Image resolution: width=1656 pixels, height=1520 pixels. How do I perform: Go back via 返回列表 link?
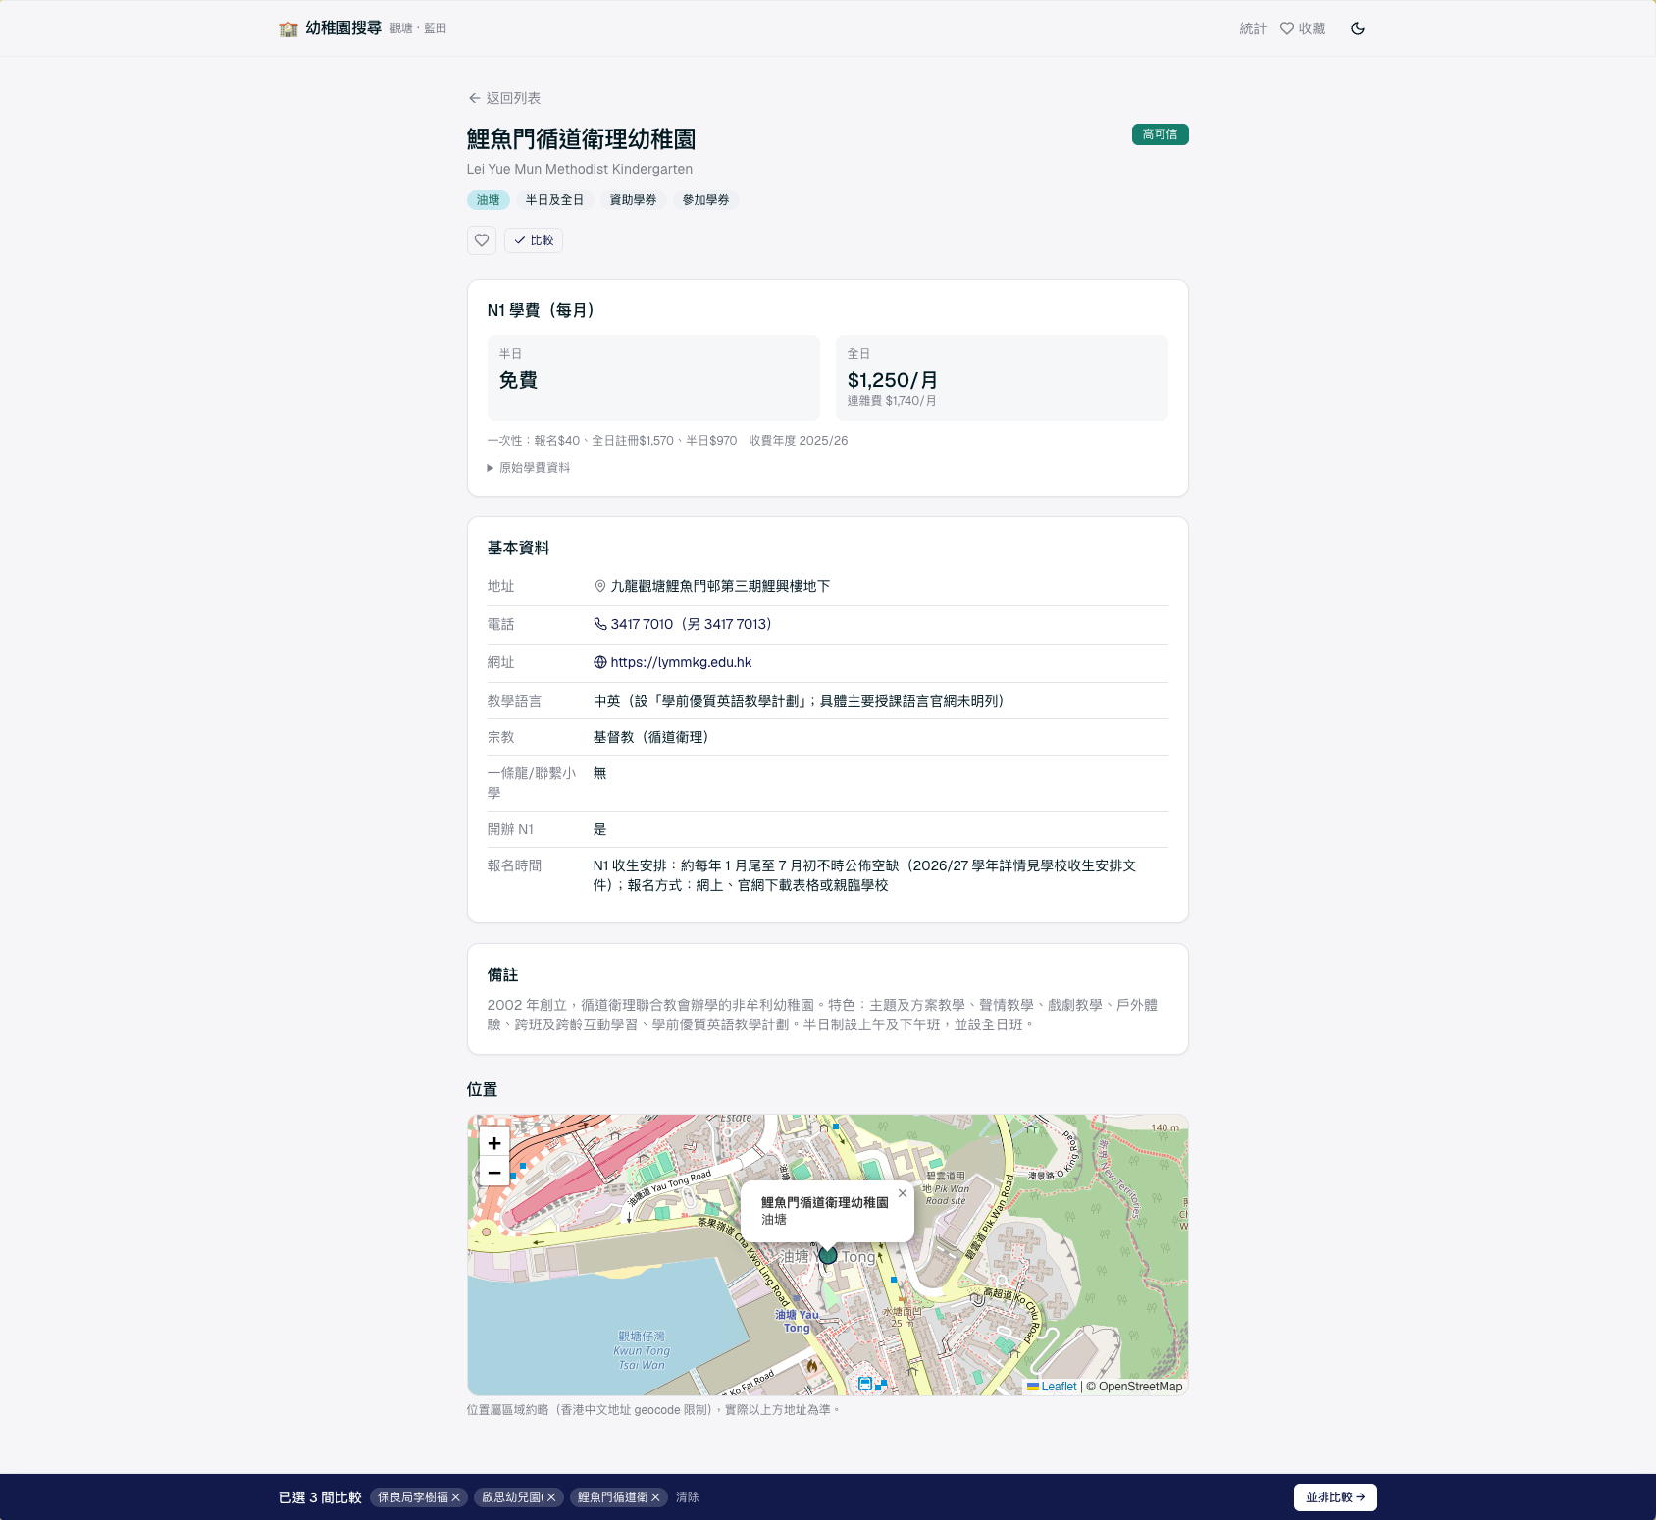tap(504, 98)
